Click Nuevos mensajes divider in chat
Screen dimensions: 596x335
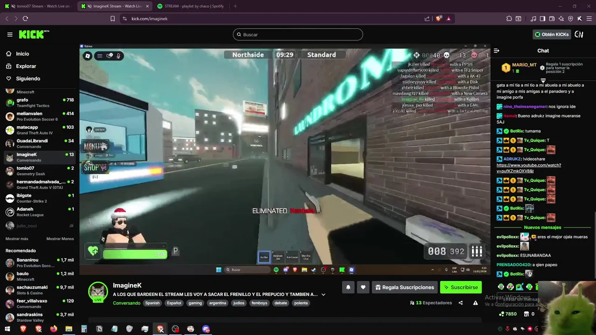point(542,228)
